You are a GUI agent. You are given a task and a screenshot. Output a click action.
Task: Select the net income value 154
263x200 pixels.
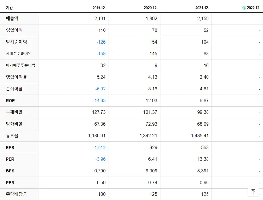click(153, 42)
